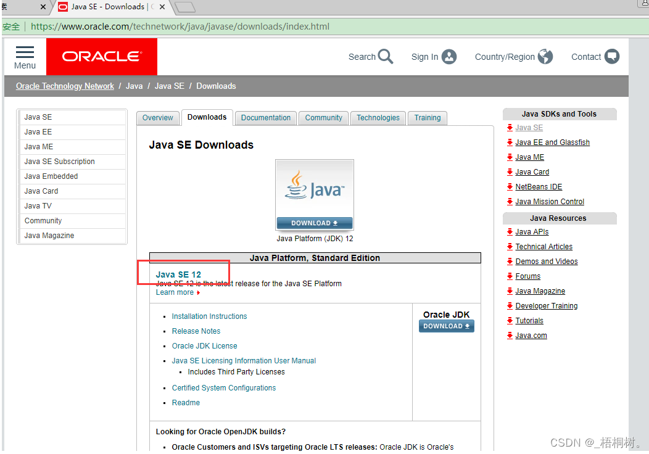
Task: Switch to the Technologies tab
Action: pyautogui.click(x=378, y=118)
